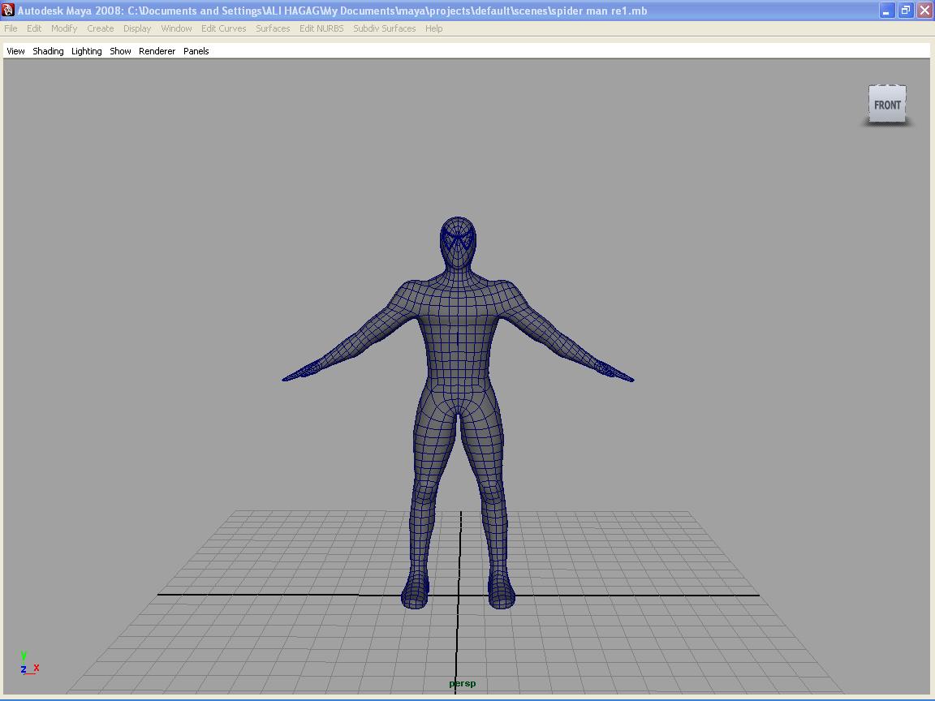
Task: Open the Surfaces menu
Action: tap(273, 28)
